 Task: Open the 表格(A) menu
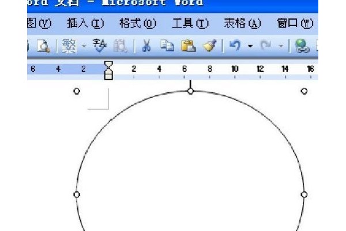[x=242, y=23]
